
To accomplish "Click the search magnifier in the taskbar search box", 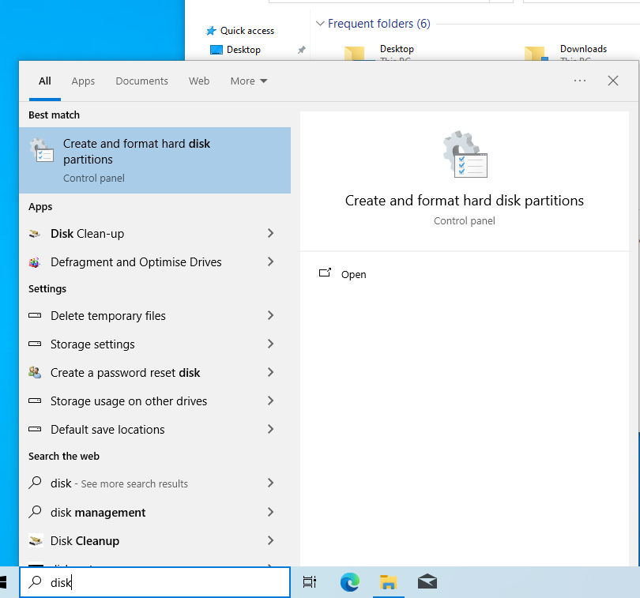I will pyautogui.click(x=35, y=582).
